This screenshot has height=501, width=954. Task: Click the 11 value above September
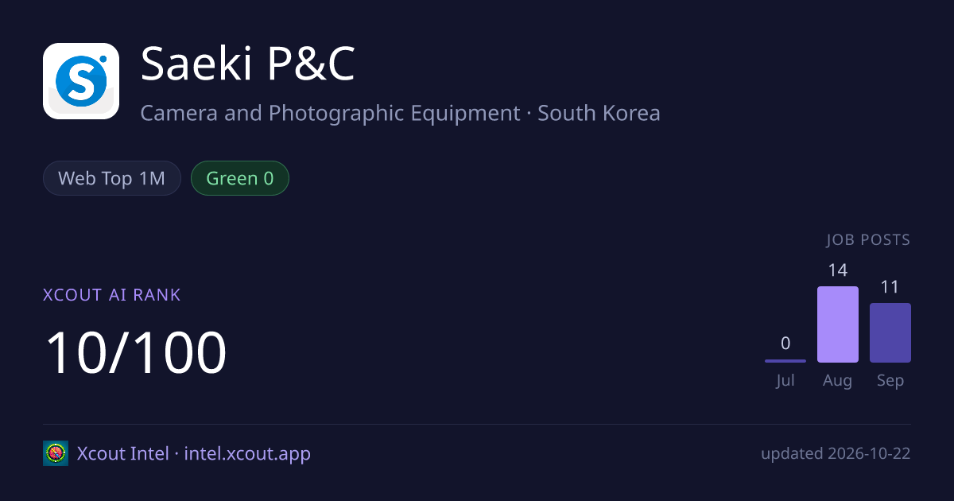point(890,287)
